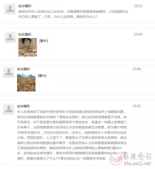Open username 如水随形 on the 10:45 post
155x169 pixels.
[23, 106]
